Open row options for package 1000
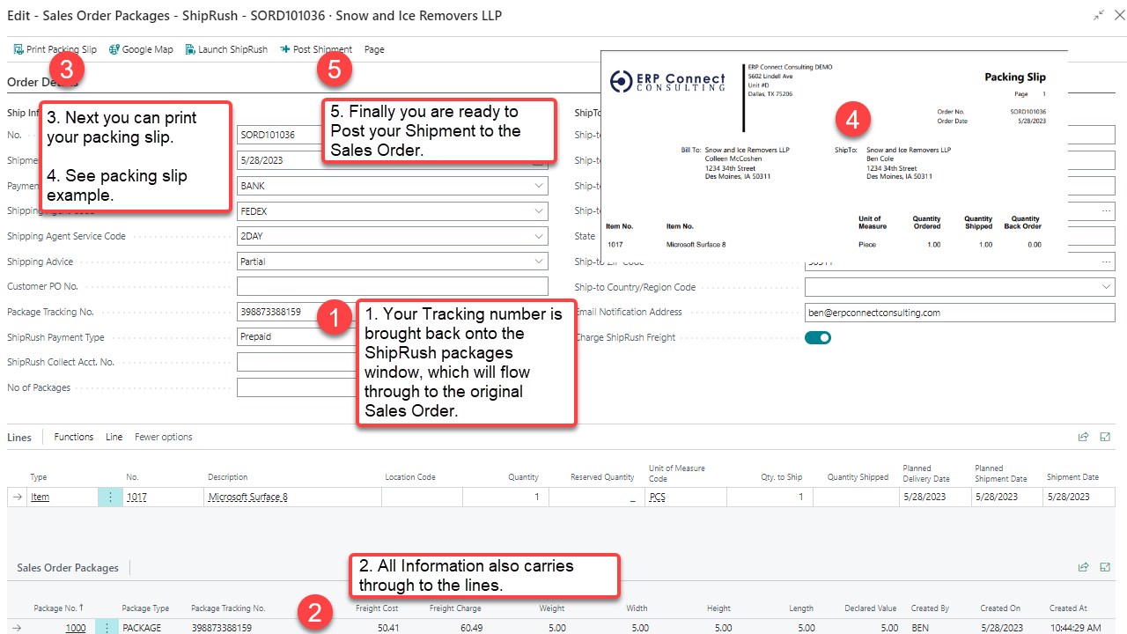The height and width of the screenshot is (634, 1127). click(x=107, y=627)
